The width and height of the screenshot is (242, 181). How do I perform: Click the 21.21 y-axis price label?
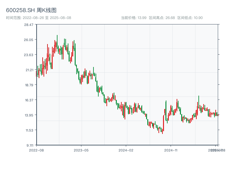[x=29, y=70]
